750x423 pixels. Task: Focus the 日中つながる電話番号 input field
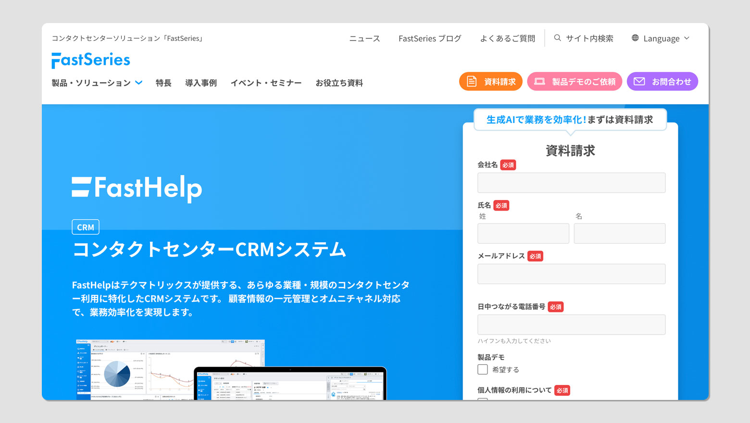pos(571,324)
